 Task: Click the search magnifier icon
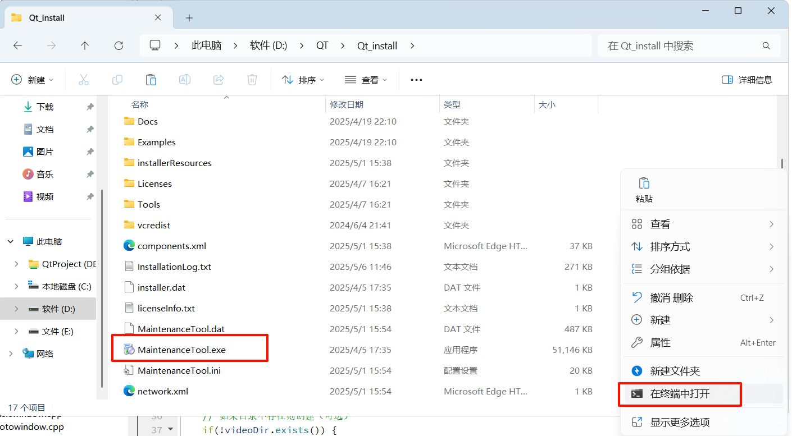(766, 45)
